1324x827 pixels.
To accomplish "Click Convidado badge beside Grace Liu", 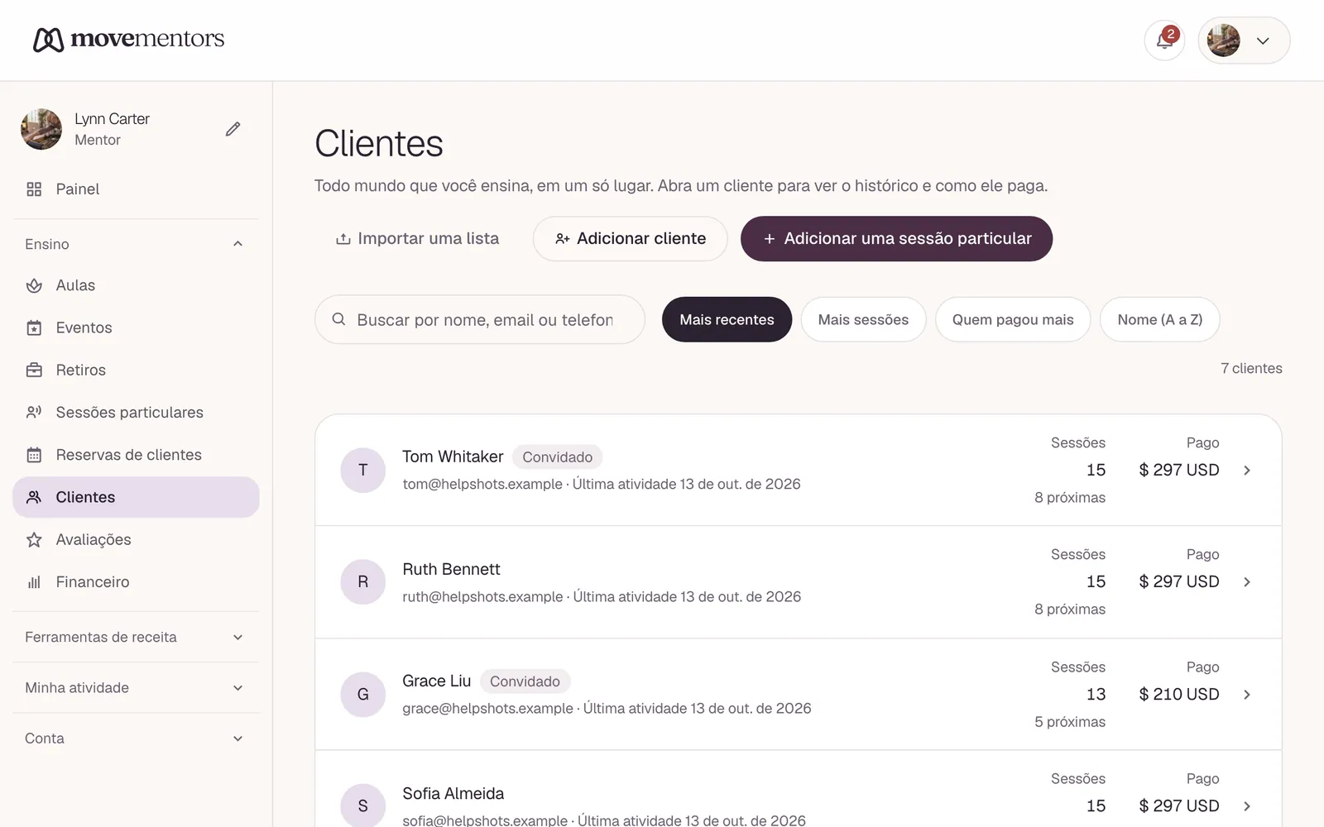I will click(525, 681).
